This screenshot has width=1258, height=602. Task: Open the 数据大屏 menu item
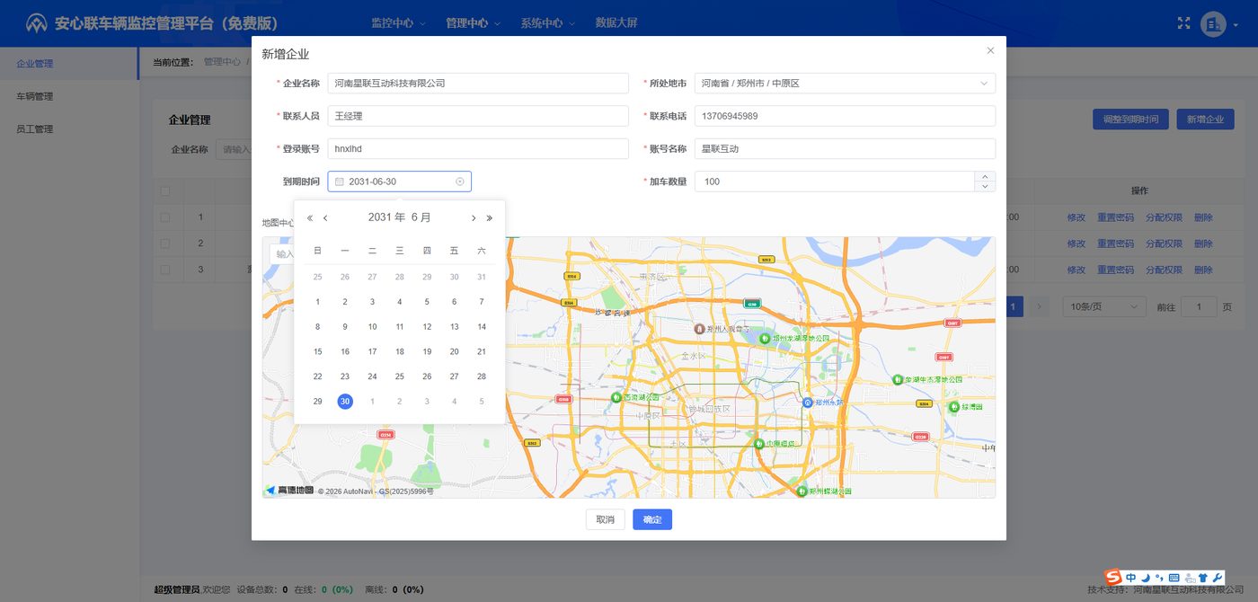616,23
